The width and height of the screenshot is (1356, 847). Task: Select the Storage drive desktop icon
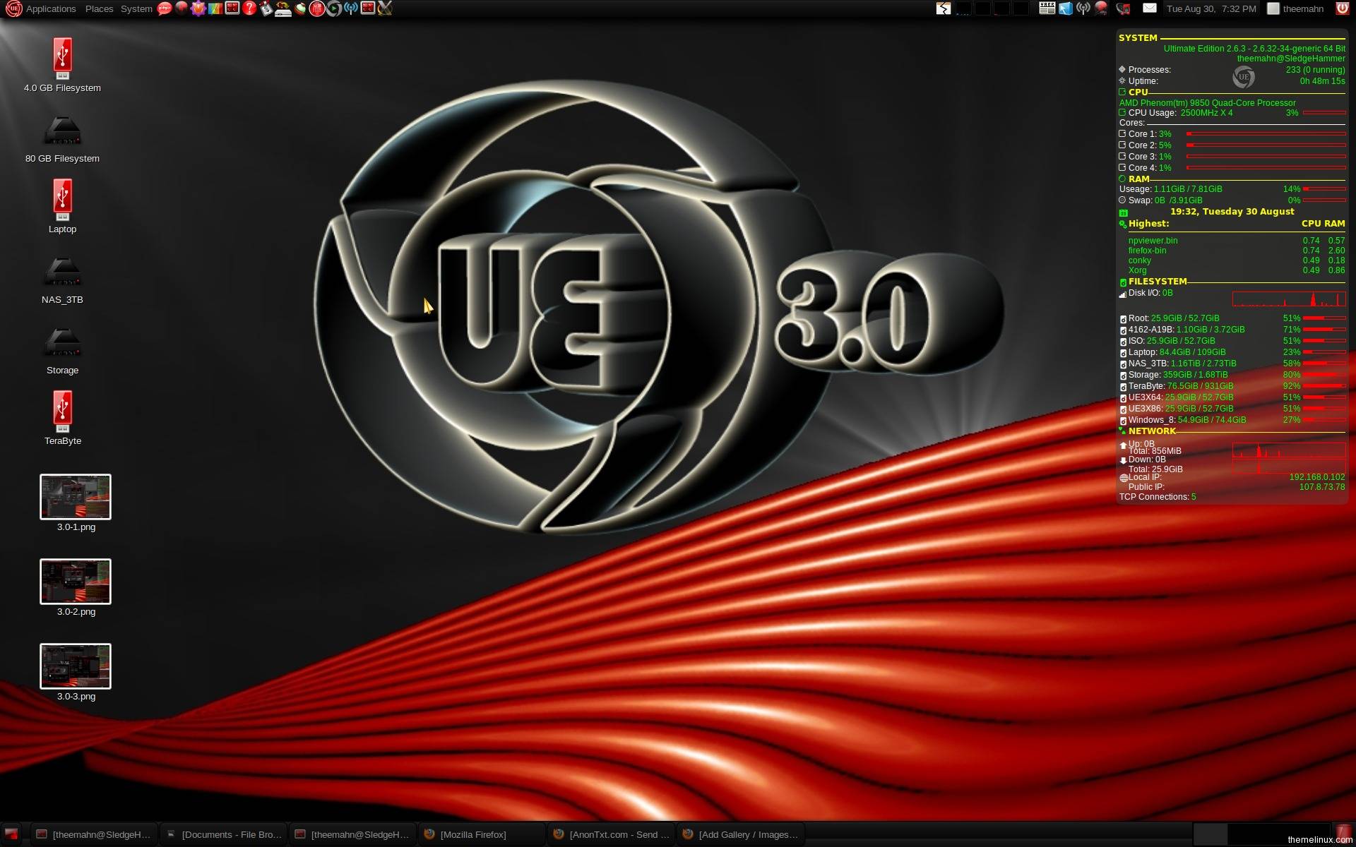[x=62, y=342]
